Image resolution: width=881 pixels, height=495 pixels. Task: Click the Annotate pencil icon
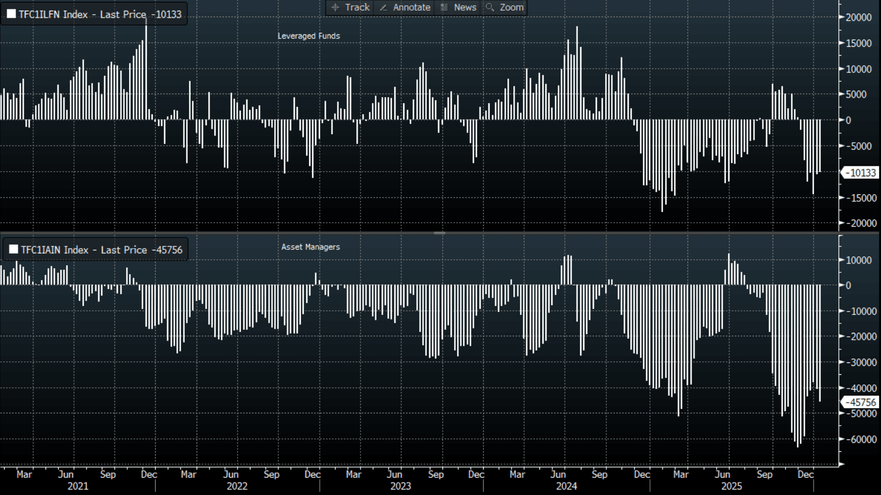[x=383, y=8]
